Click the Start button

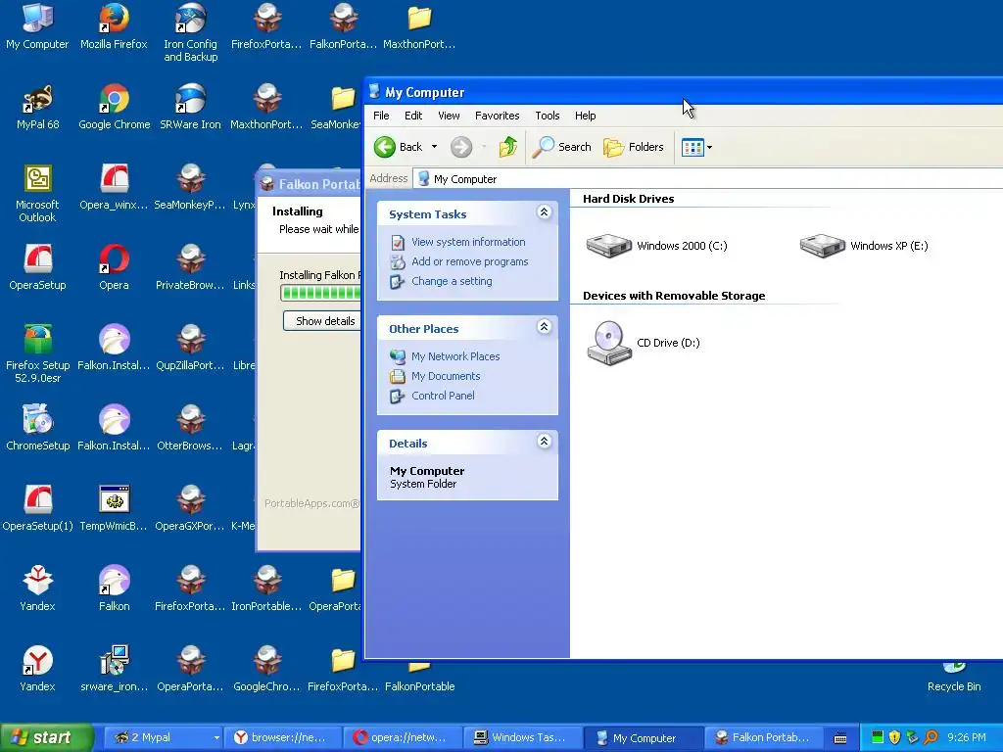[46, 738]
